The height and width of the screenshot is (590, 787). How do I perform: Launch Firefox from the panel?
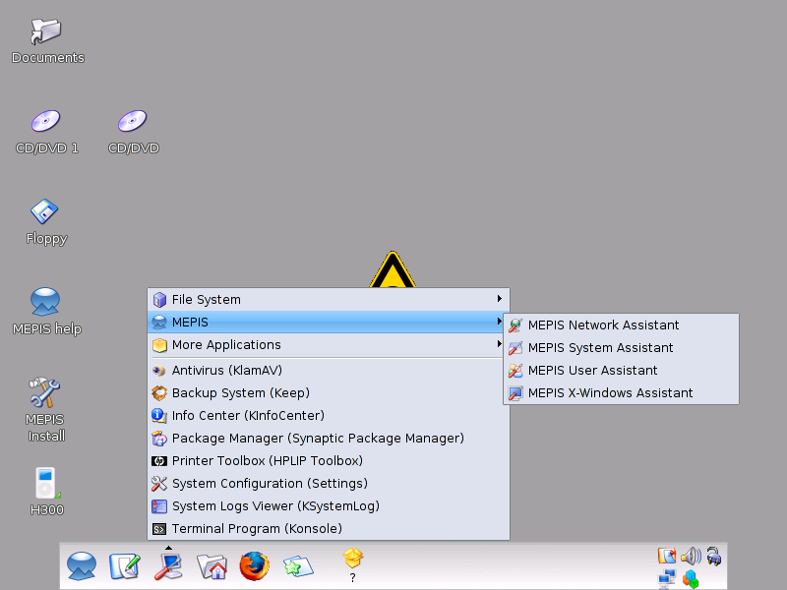(x=254, y=566)
